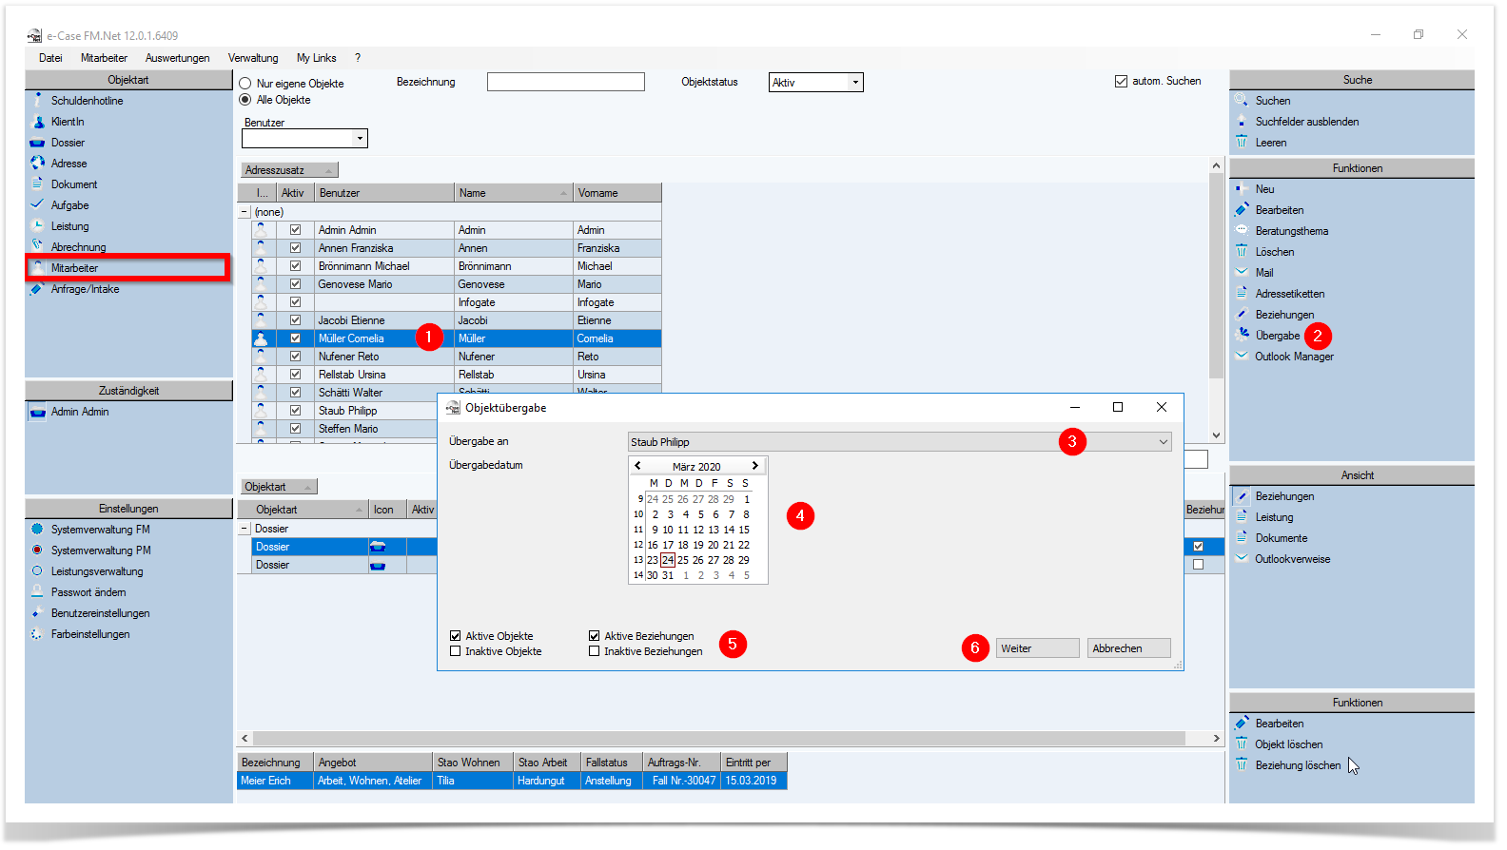Open the Leistung clock icon

[x=37, y=225]
